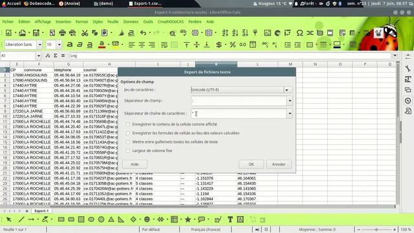Viewport: 414px width, 233px height.
Task: Open the Accueil menu in system panel
Action: [x=12, y=3]
